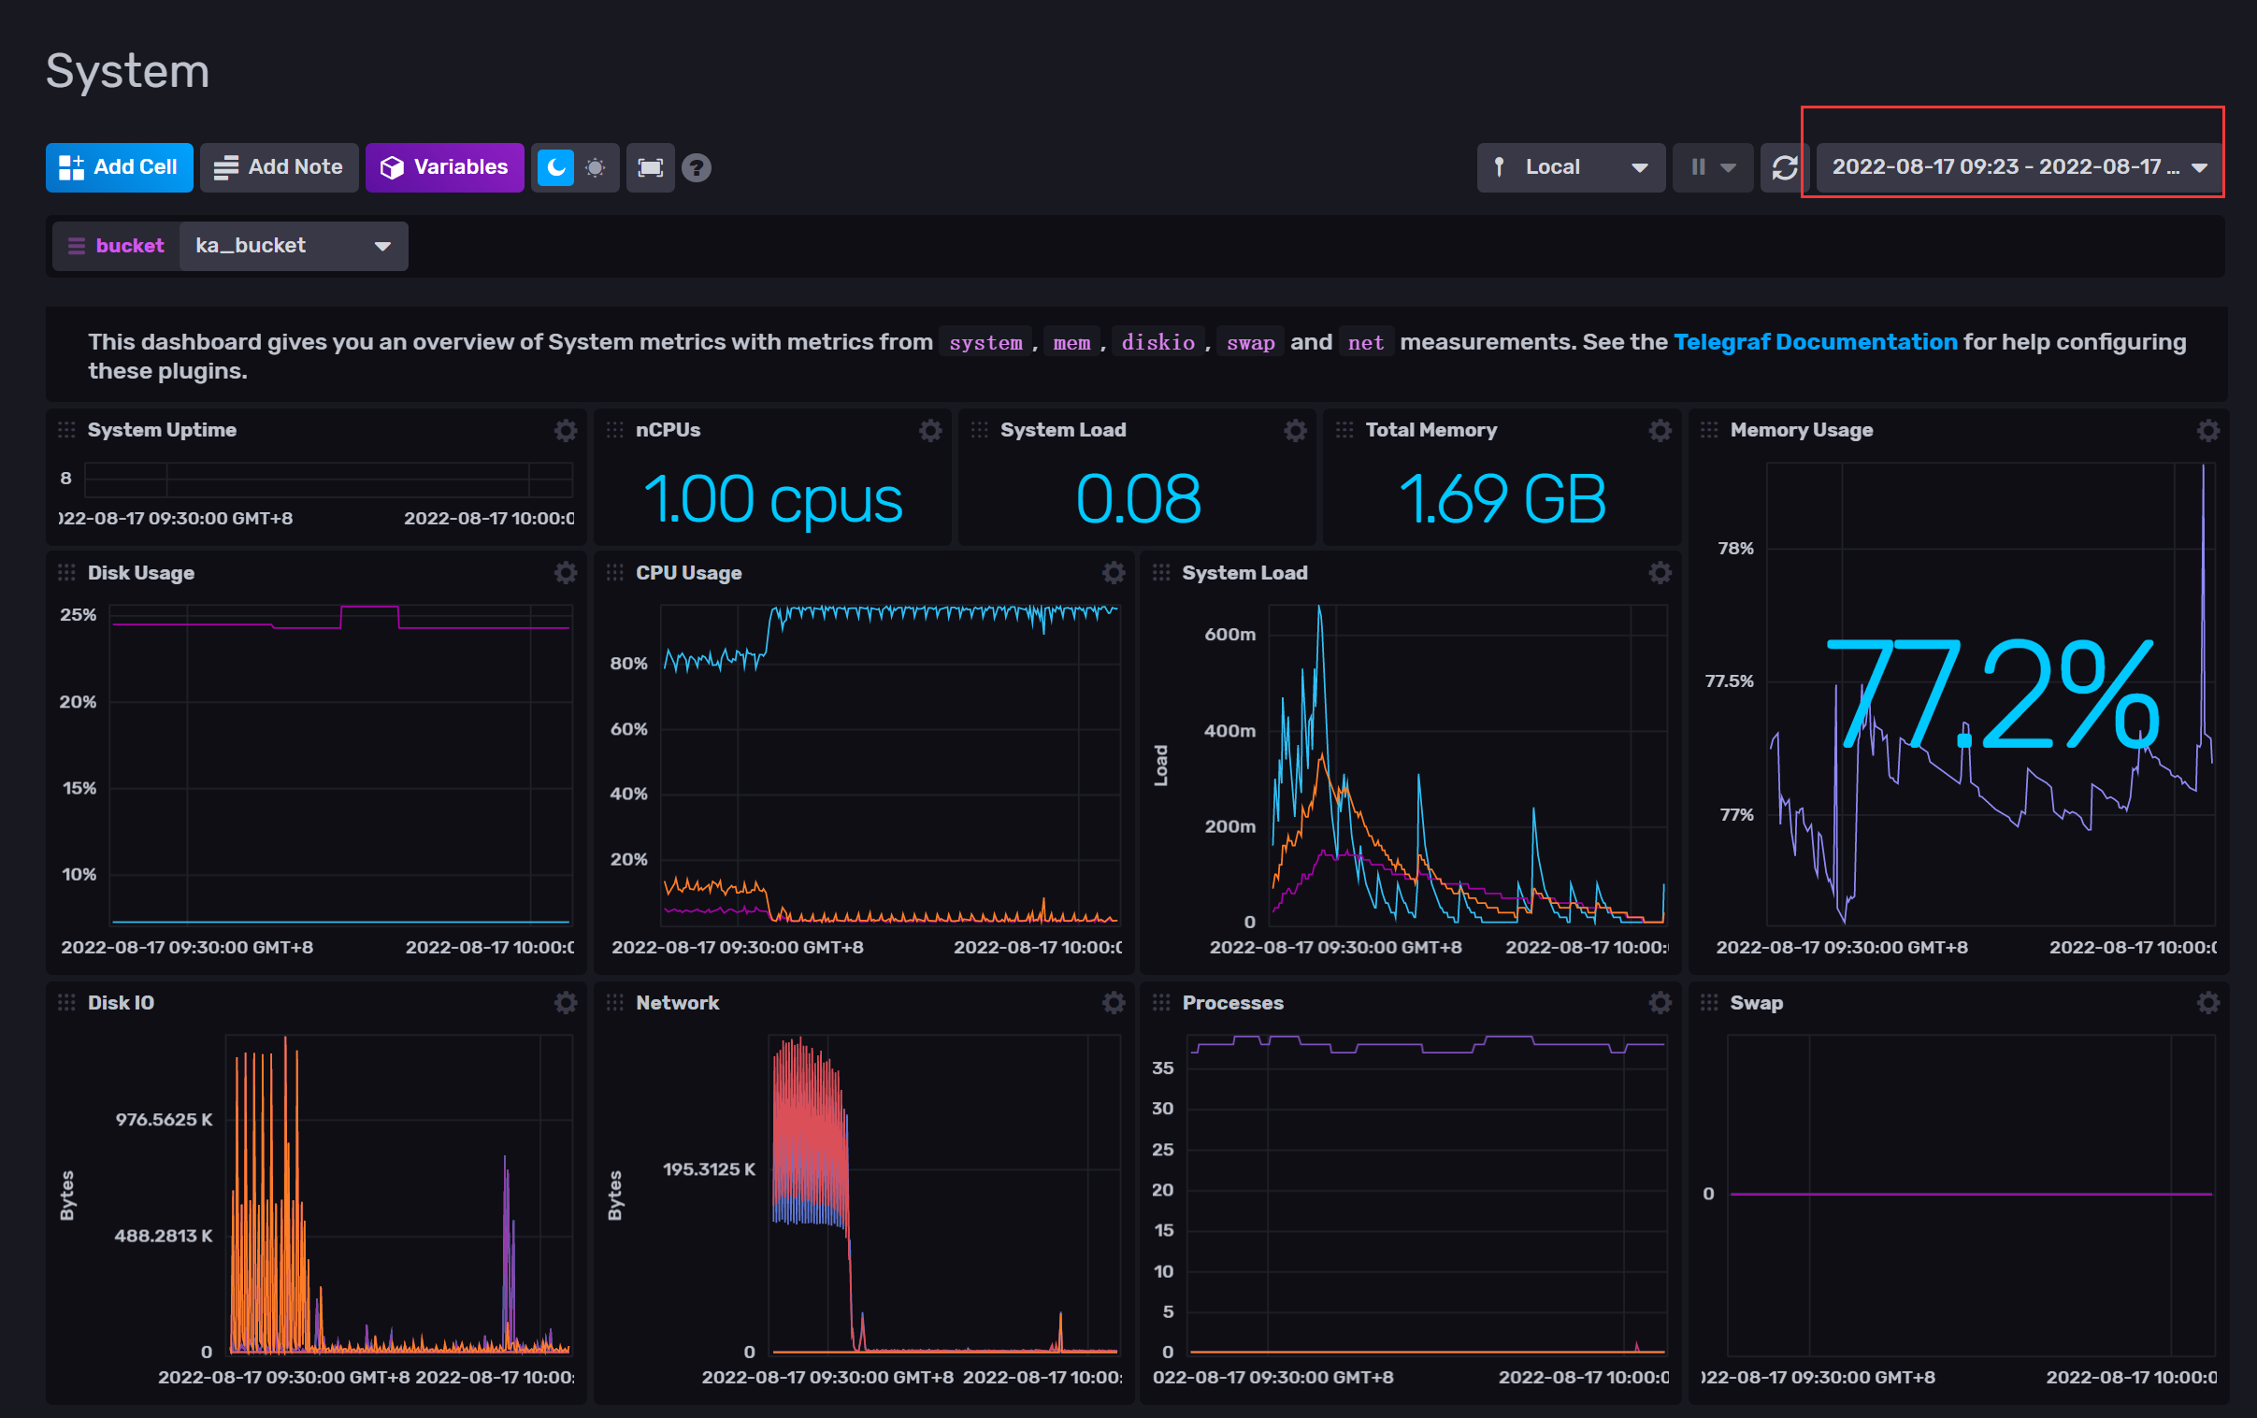This screenshot has width=2257, height=1418.
Task: Open CPU Usage cell settings gear
Action: 1113,573
